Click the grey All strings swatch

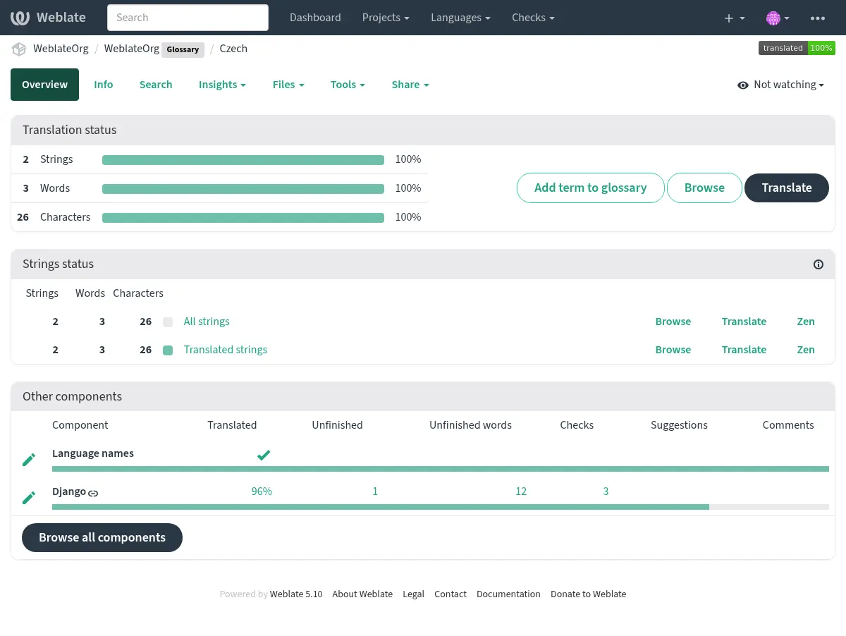(x=168, y=322)
